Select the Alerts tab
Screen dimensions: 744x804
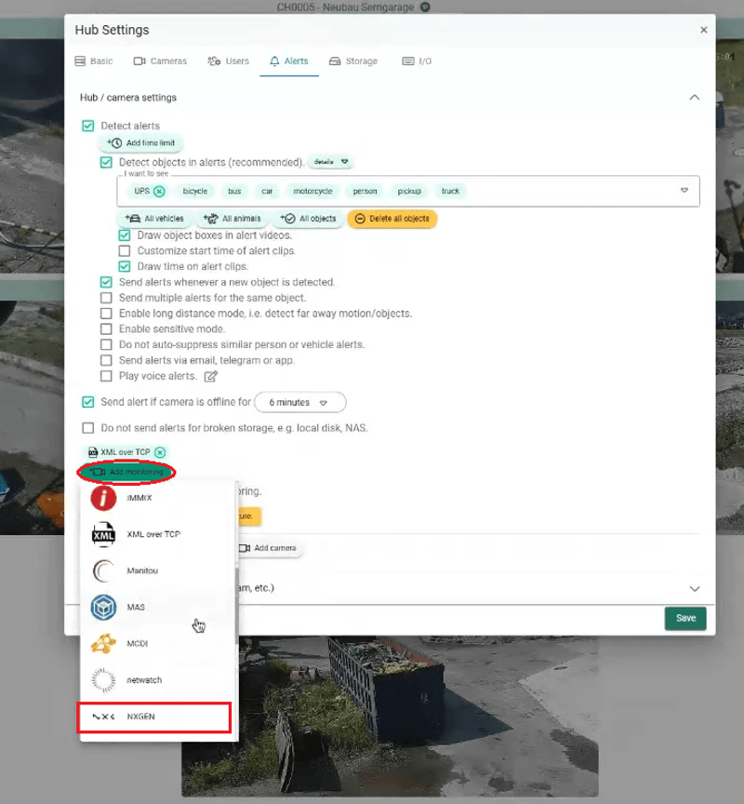click(289, 61)
